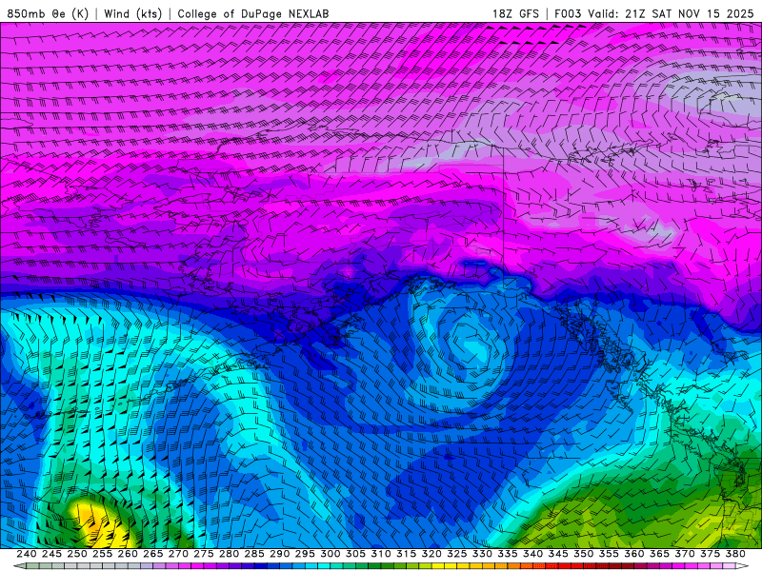Click the "850mb θe (K)" title text
Image resolution: width=762 pixels, height=571 pixels.
pos(48,13)
